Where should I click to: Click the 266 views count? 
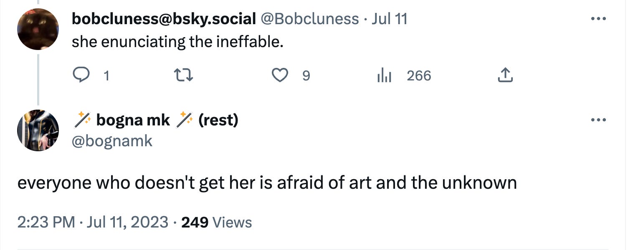[x=419, y=76]
